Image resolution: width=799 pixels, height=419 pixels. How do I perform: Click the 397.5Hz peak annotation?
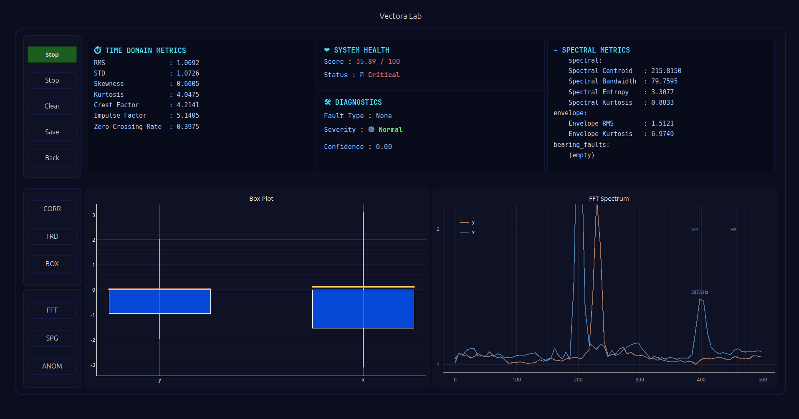click(x=700, y=292)
